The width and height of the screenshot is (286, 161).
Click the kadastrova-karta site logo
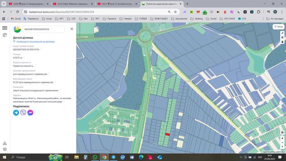pos(17,29)
